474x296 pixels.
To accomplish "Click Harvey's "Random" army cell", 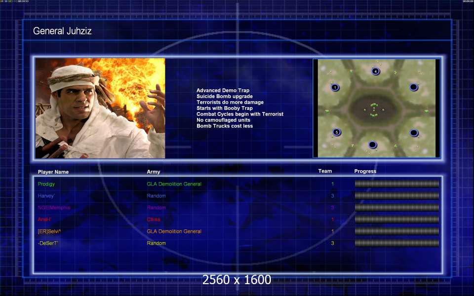I will (x=157, y=196).
